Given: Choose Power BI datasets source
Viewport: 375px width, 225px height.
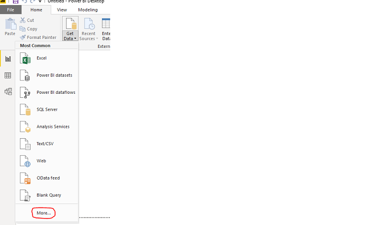Looking at the screenshot, I should coord(47,75).
